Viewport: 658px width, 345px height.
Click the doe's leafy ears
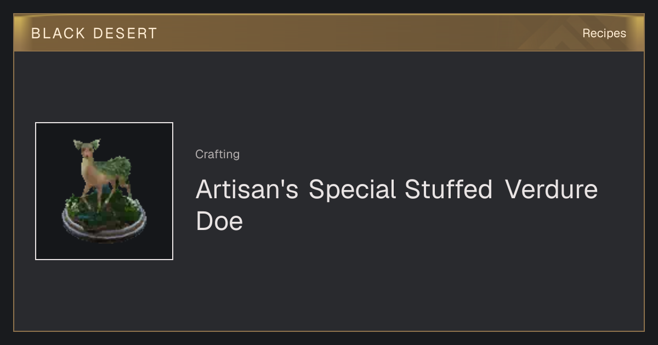click(87, 145)
